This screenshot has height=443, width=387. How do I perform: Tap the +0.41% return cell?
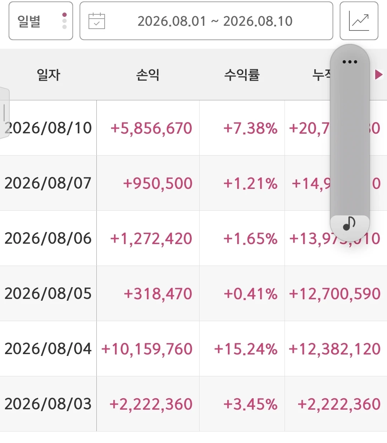250,294
